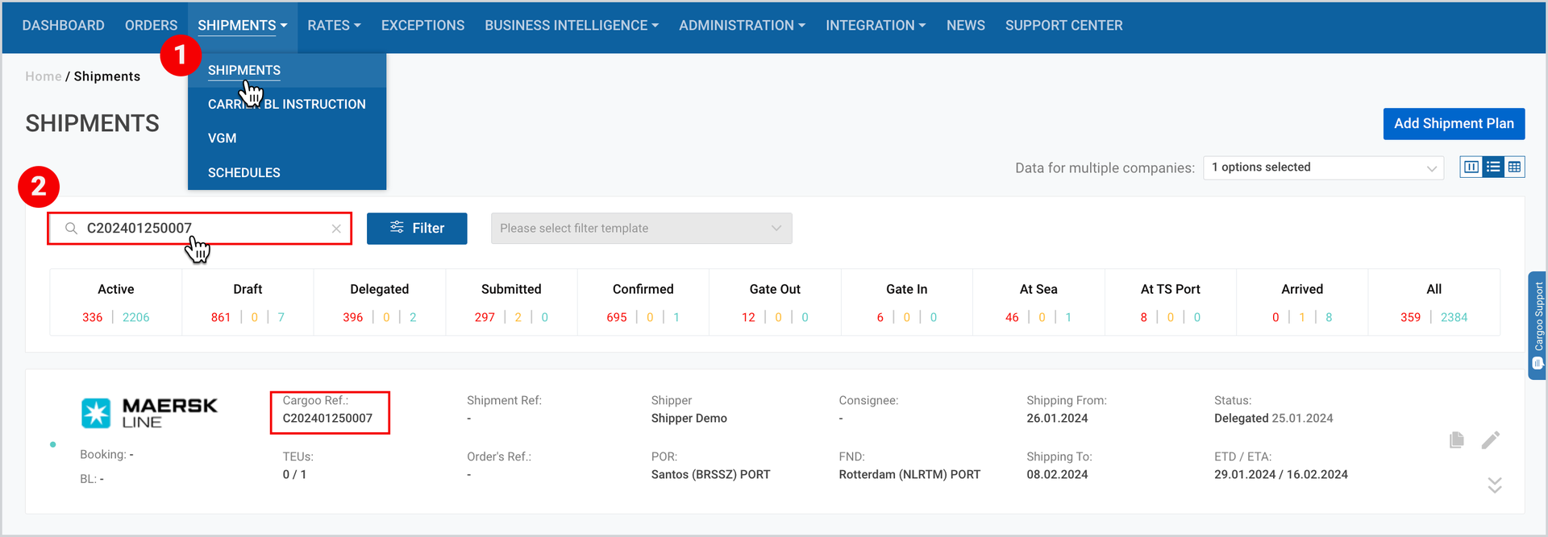
Task: Switch to list view layout icon
Action: [x=1493, y=167]
